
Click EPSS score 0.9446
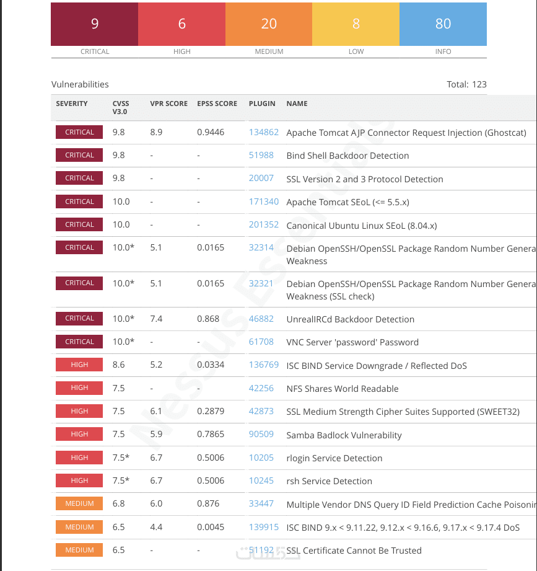click(x=211, y=132)
